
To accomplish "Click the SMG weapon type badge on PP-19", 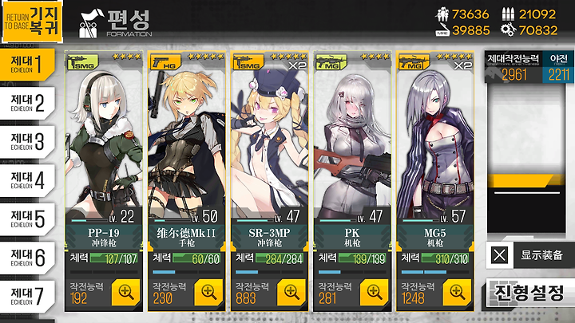I will click(82, 62).
